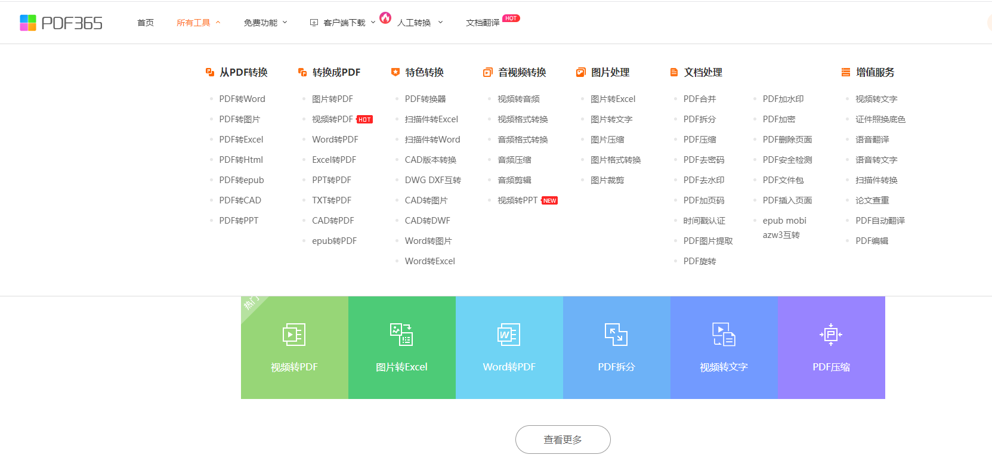Open the 扫描件转Word link

point(432,140)
